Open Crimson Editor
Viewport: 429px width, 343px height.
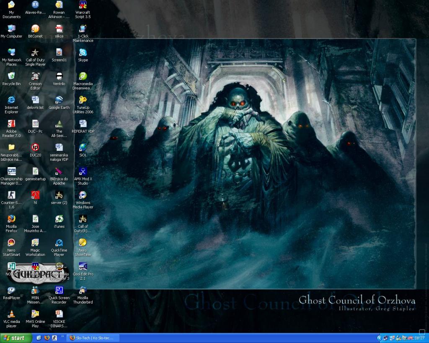click(35, 81)
